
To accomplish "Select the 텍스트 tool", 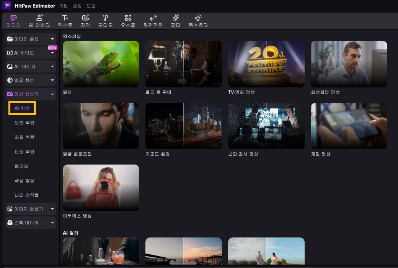I will coord(65,21).
